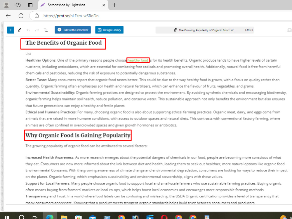This screenshot has width=292, height=219.
Task: Click the green 'healthy food' link
Action: 138,60
